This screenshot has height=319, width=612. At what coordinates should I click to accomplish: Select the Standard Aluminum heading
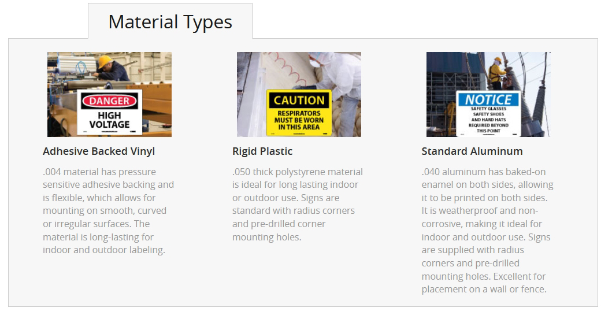pos(472,151)
